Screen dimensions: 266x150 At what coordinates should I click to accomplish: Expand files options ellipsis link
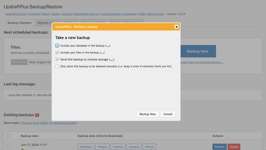(x=102, y=53)
